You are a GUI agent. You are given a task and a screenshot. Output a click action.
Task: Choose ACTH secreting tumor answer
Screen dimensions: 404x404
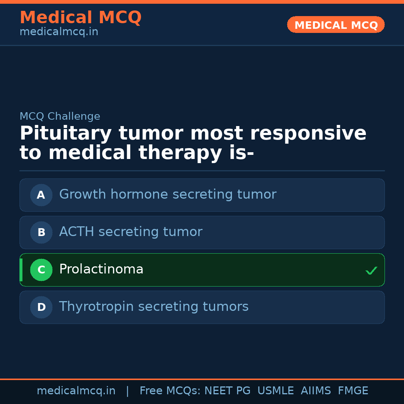pos(131,232)
